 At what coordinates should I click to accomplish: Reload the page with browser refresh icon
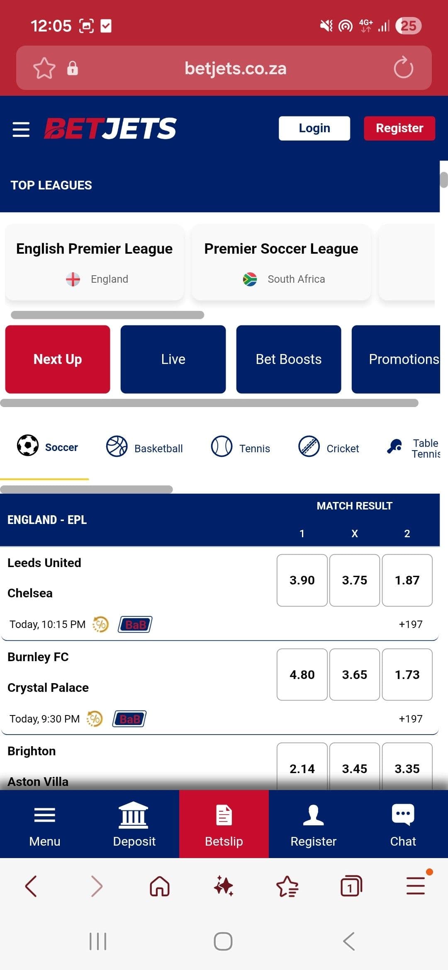(x=402, y=68)
